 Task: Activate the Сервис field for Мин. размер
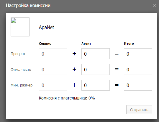[53, 85]
